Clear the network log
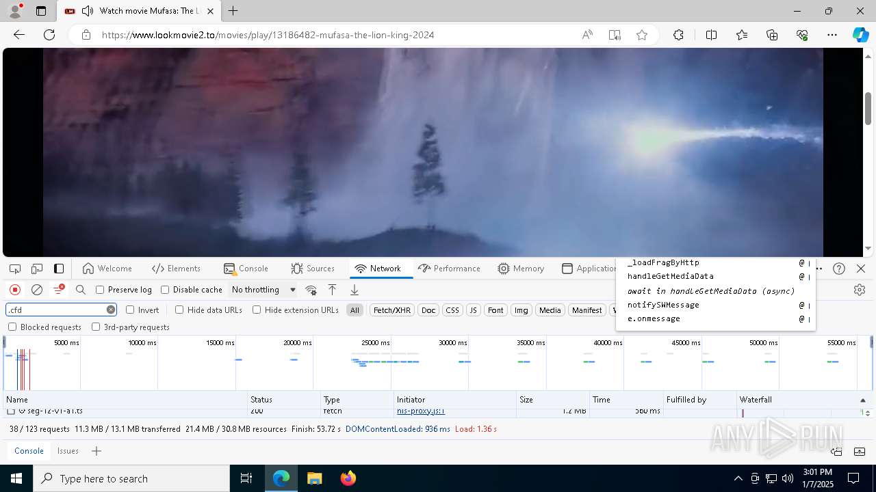 pyautogui.click(x=37, y=290)
